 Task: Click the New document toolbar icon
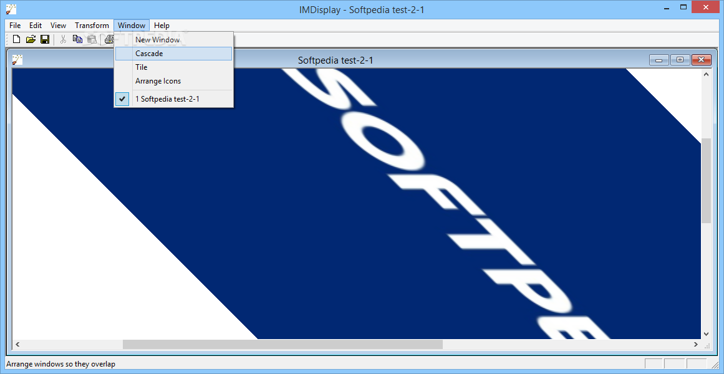[x=17, y=40]
